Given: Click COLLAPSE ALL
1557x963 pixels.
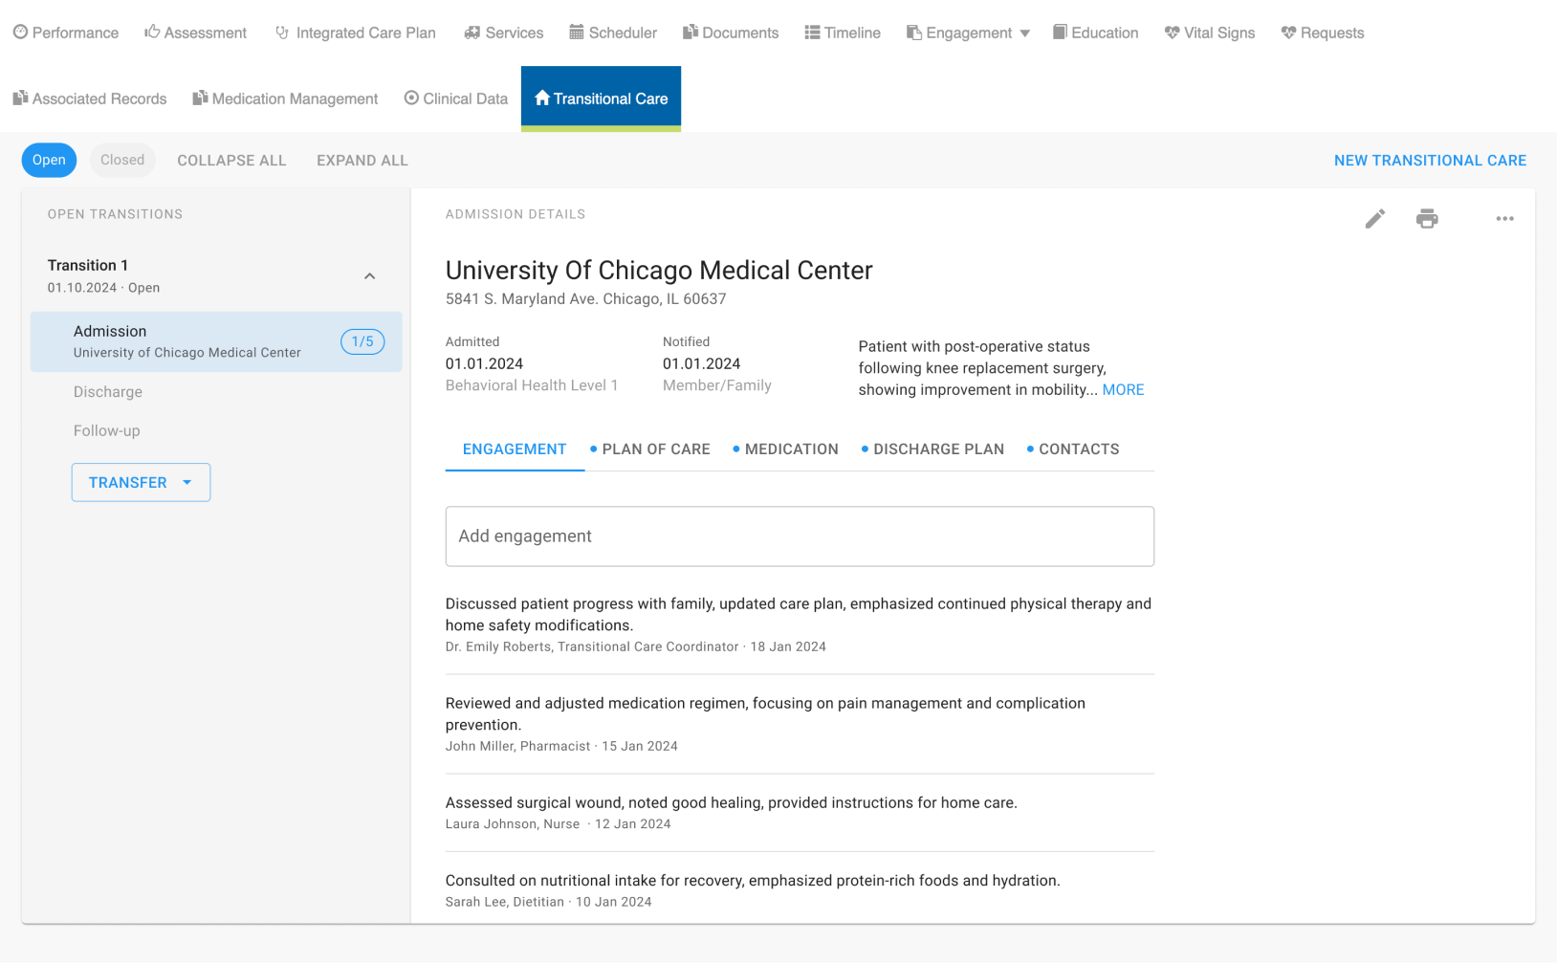Looking at the screenshot, I should [x=231, y=161].
